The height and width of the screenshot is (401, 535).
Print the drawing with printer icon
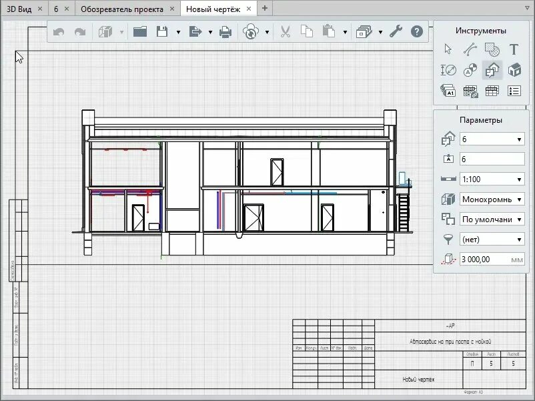click(x=225, y=32)
